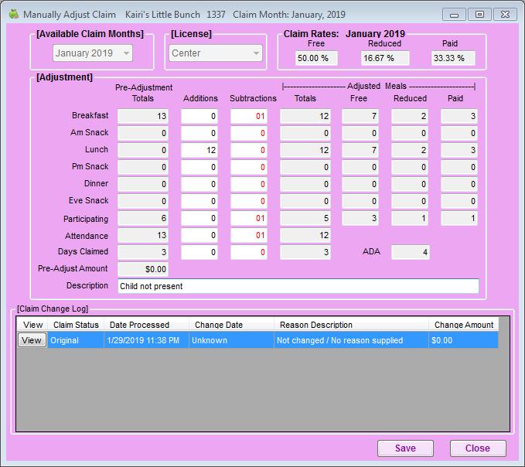Image resolution: width=525 pixels, height=467 pixels.
Task: Click the Dinner Additions field
Action: click(199, 184)
